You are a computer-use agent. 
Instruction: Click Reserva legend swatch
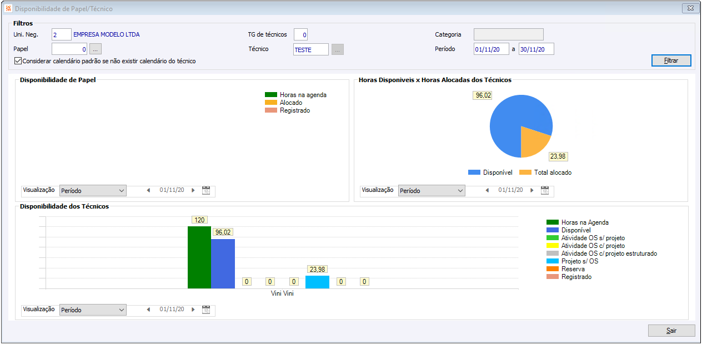pyautogui.click(x=553, y=269)
